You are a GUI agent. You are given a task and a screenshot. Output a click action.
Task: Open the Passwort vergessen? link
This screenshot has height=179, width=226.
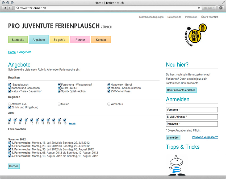tap(205, 137)
